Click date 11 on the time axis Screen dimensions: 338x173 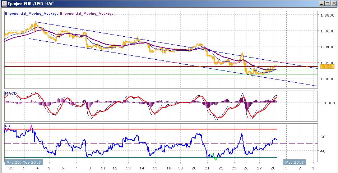(103, 168)
